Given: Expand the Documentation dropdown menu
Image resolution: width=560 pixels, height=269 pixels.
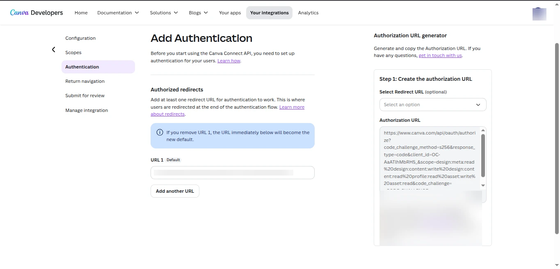Looking at the screenshot, I should [x=118, y=13].
